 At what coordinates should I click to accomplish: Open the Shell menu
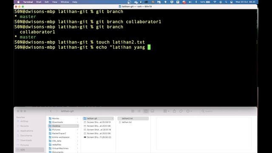point(39,2)
